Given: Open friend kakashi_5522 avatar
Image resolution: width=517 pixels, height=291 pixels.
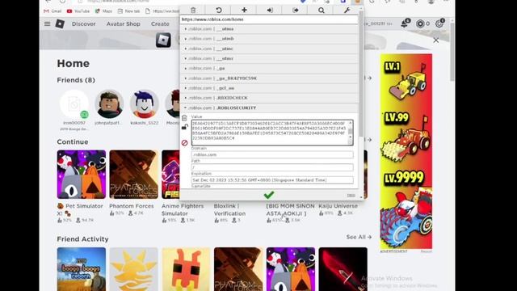Looking at the screenshot, I should point(144,104).
